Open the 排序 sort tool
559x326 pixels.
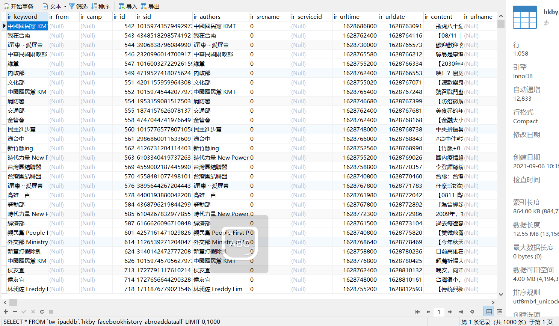(100, 6)
